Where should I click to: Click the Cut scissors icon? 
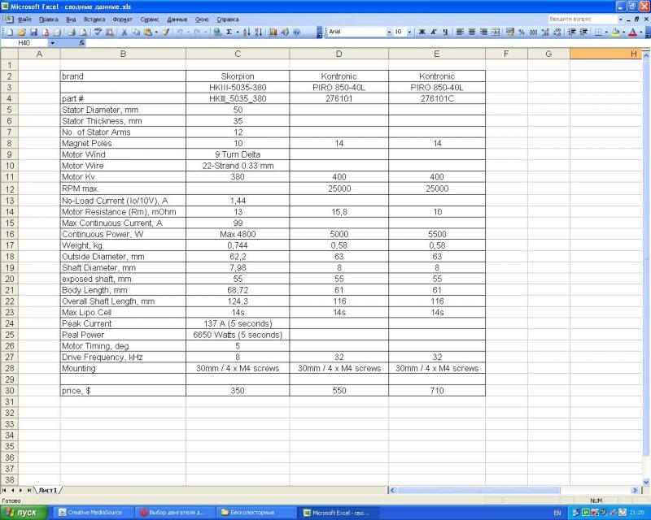tap(124, 32)
